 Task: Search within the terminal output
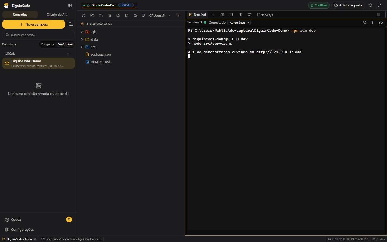pyautogui.click(x=365, y=23)
